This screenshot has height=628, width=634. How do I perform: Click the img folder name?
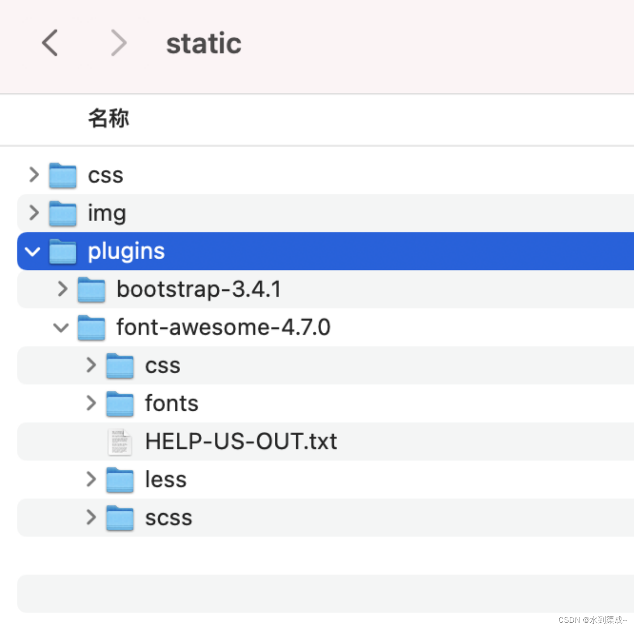[x=107, y=214]
